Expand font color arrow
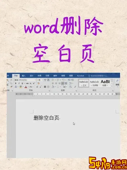This screenshot has width=127, height=170. coord(28,87)
